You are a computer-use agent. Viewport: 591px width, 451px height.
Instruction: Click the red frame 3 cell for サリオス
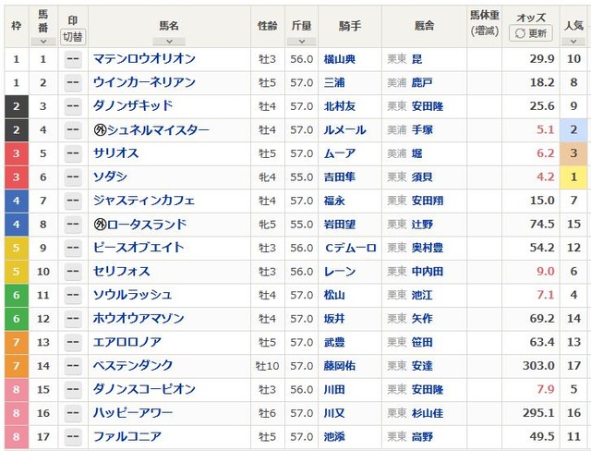click(17, 153)
